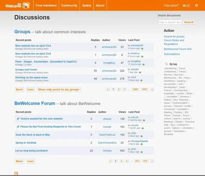Click the BeWelcome logo

click(18, 5)
